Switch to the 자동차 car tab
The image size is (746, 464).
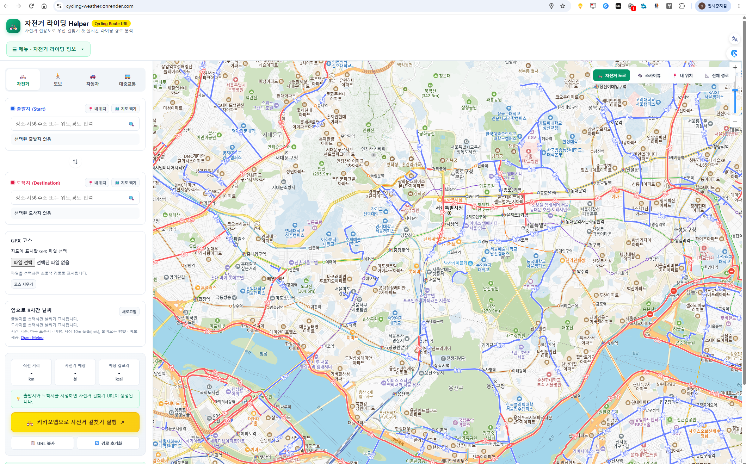(x=93, y=80)
